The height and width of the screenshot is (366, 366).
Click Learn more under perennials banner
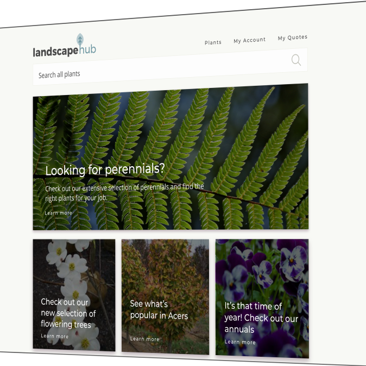coord(58,213)
